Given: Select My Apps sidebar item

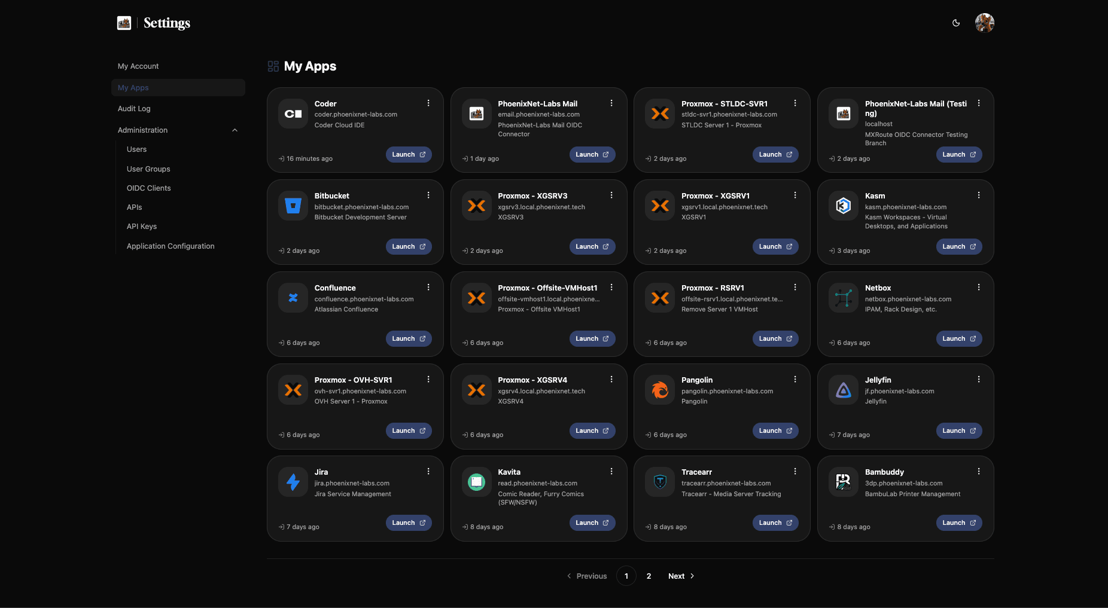Looking at the screenshot, I should 178,87.
